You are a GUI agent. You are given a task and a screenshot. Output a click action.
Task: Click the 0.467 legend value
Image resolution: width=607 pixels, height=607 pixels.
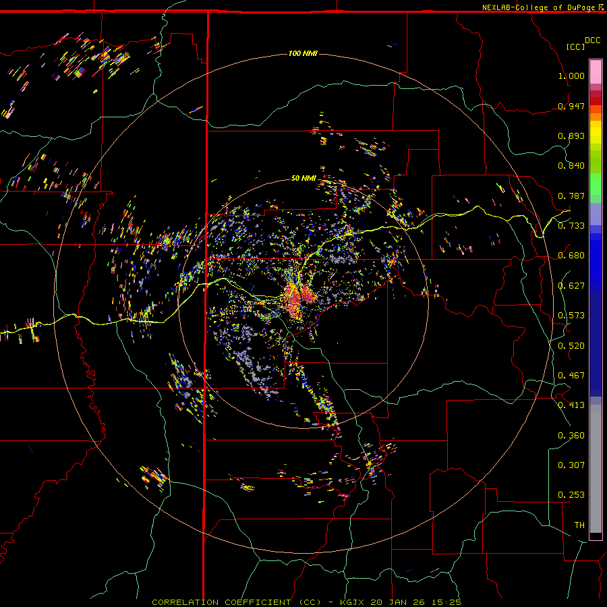(571, 376)
